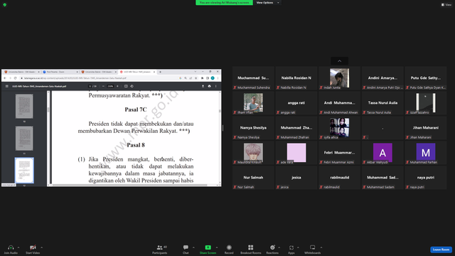Open Whiteboards
Screen dimensions: 455x256
click(x=313, y=250)
